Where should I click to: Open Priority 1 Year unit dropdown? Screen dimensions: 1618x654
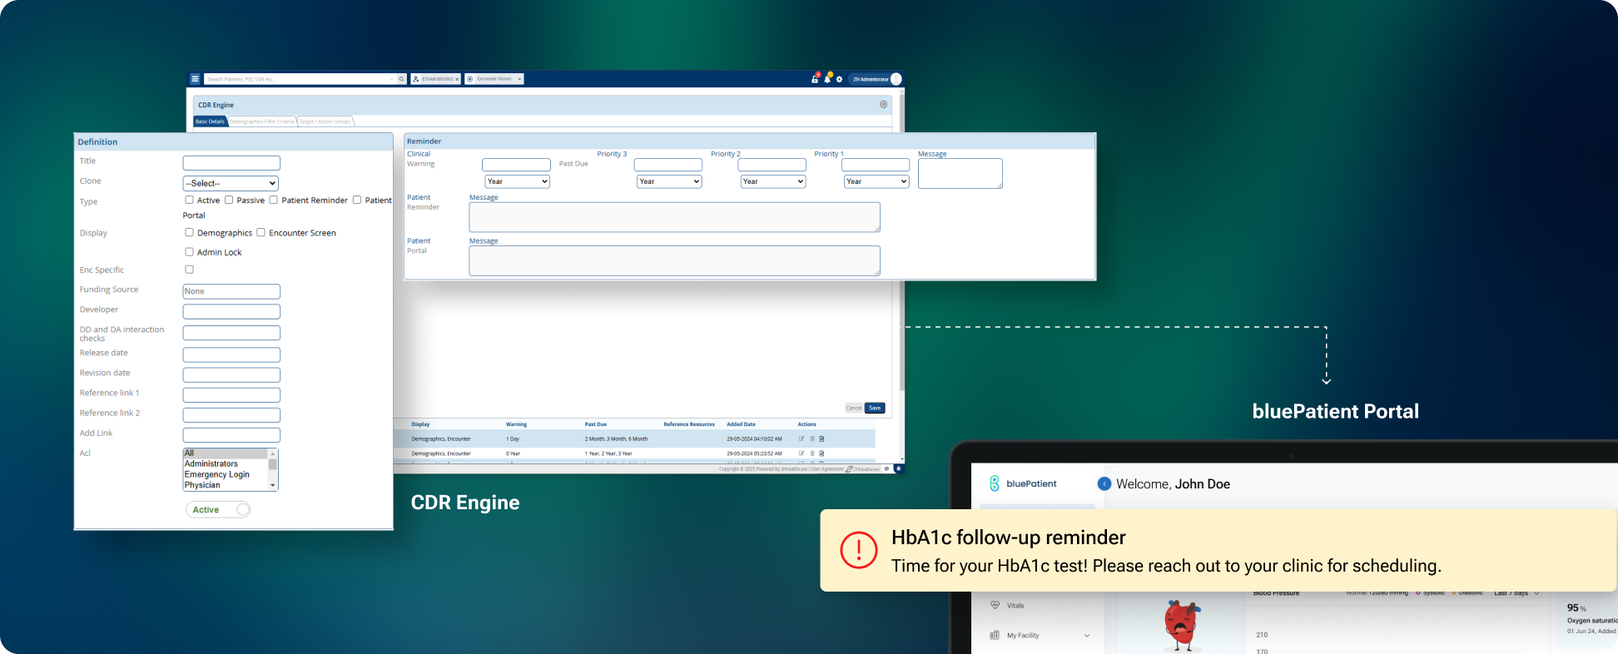pos(876,181)
